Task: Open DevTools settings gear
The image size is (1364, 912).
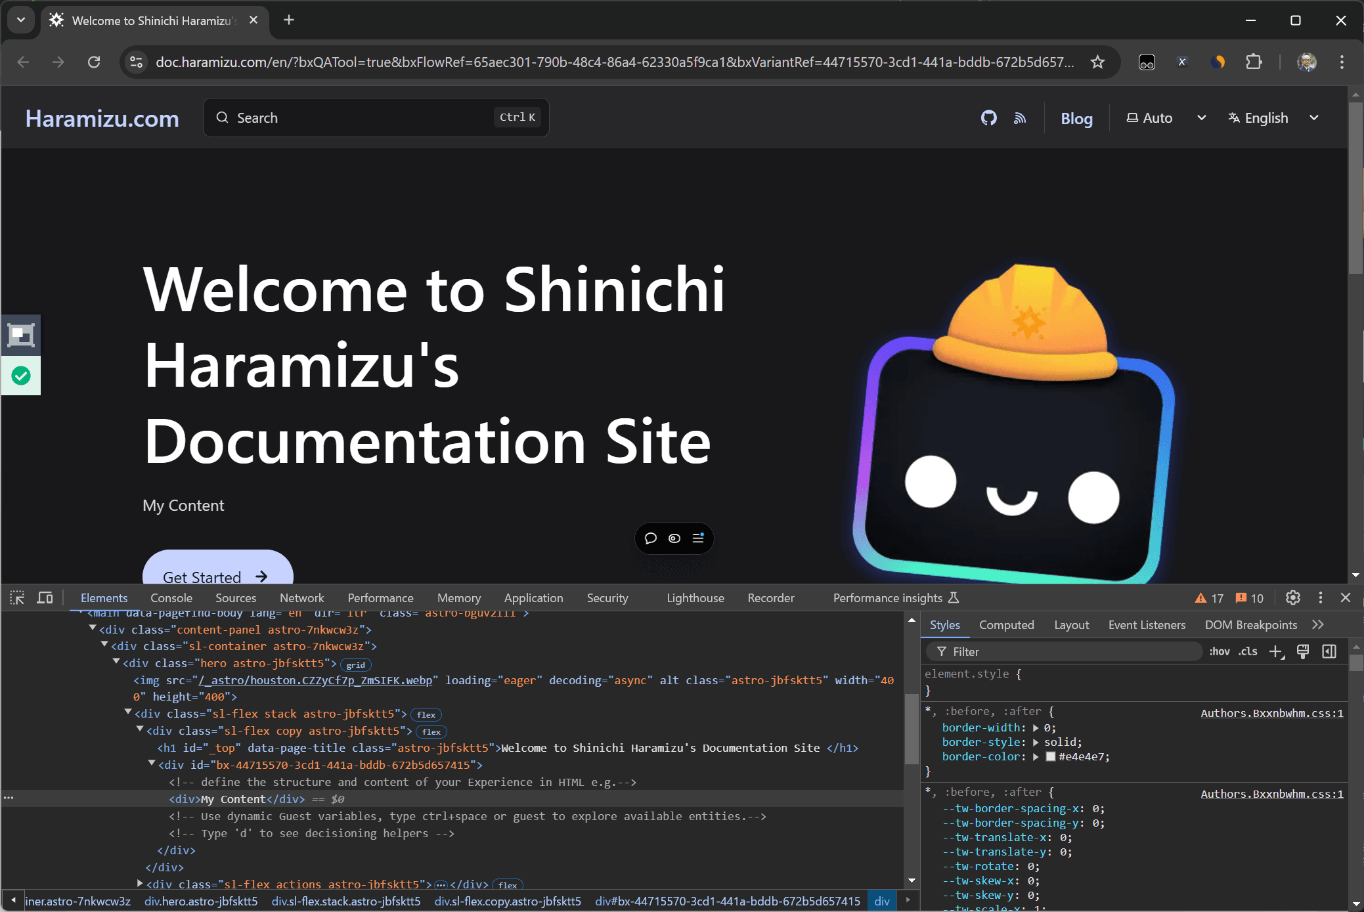Action: (1292, 597)
